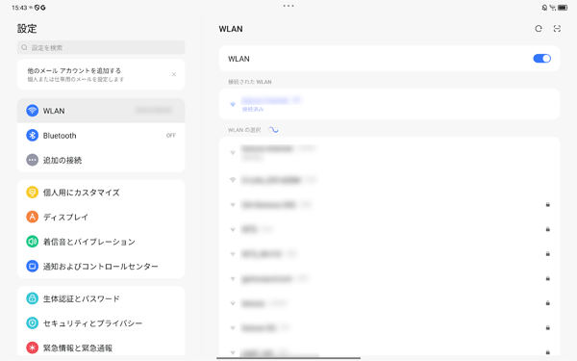Click the three-dot handle at top center

[x=288, y=6]
